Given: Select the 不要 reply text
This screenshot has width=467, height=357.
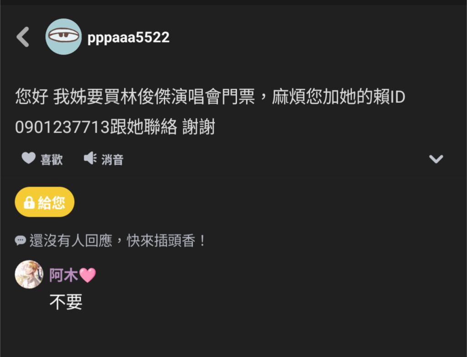Looking at the screenshot, I should point(66,302).
